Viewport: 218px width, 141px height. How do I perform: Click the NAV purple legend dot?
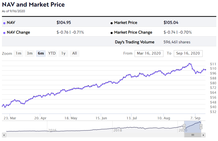pos(4,23)
